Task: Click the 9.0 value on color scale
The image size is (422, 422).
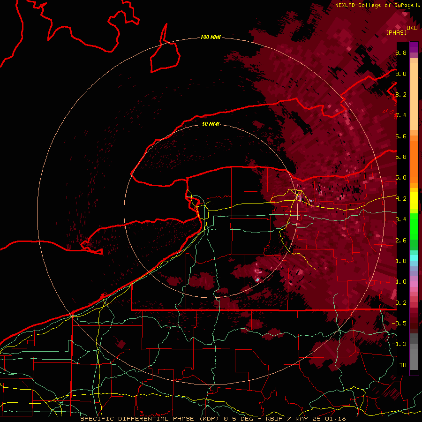Action: click(x=401, y=74)
